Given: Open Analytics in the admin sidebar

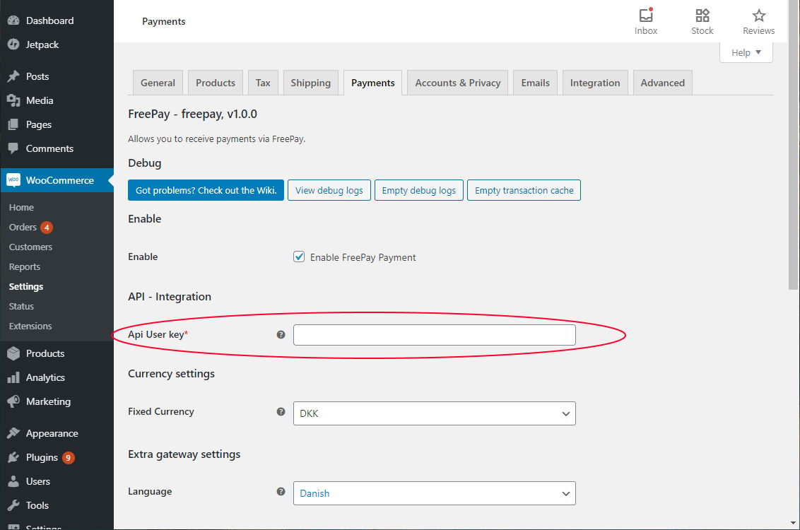Looking at the screenshot, I should (45, 377).
